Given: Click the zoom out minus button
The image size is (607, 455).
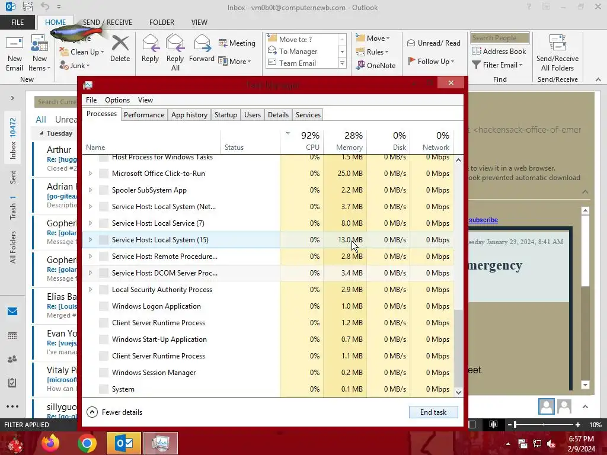Looking at the screenshot, I should [x=509, y=425].
